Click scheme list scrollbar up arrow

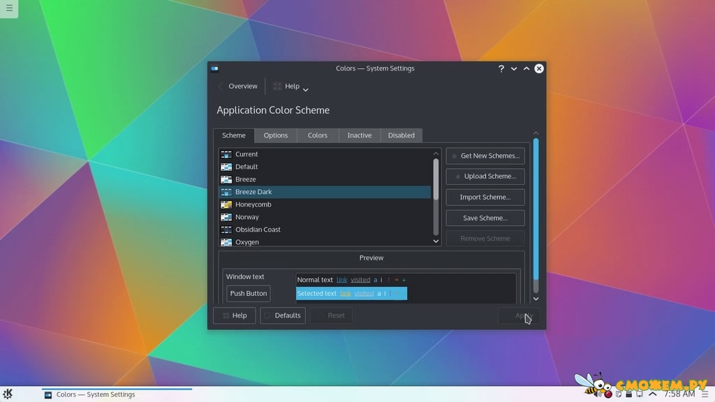click(x=436, y=154)
